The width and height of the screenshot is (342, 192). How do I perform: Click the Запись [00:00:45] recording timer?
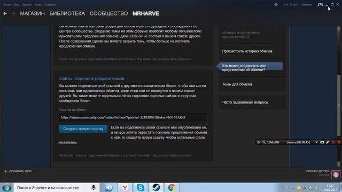click(298, 142)
